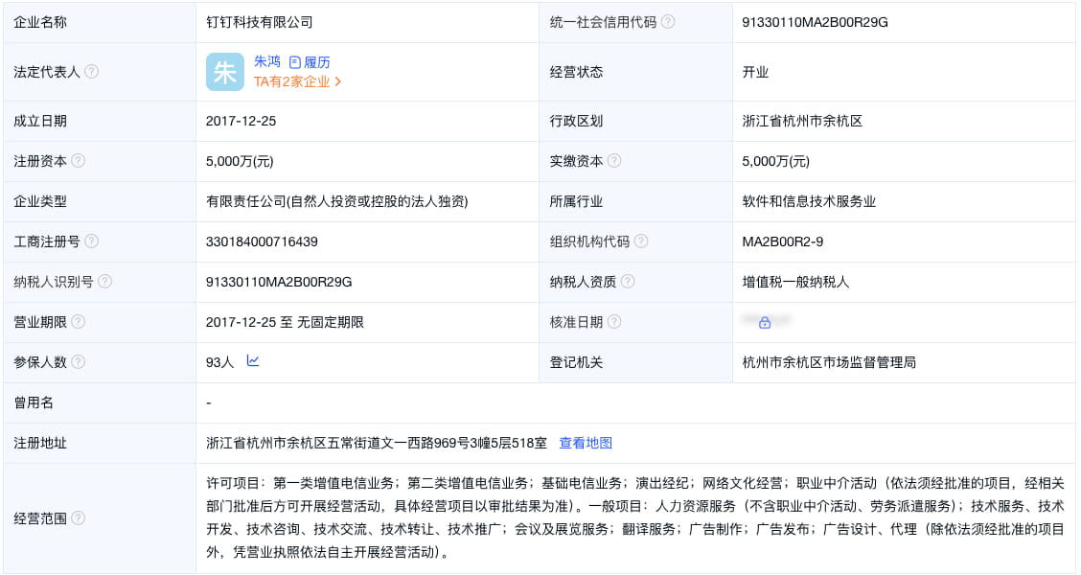This screenshot has width=1081, height=575.
Task: Click help icon beside 实缴资本
Action: [613, 161]
